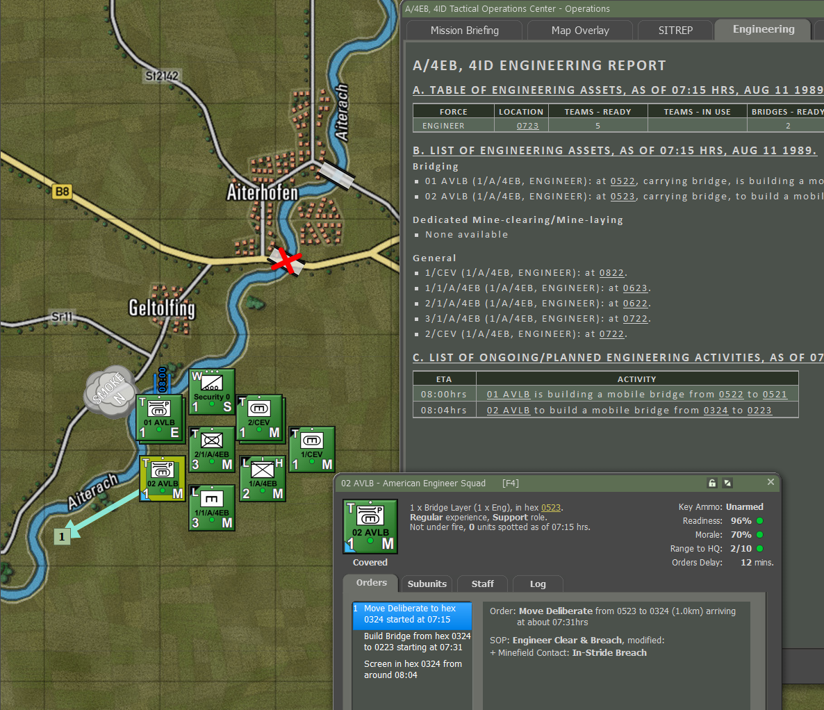Click the resize icon on the 02 AVLB panel

pos(727,482)
